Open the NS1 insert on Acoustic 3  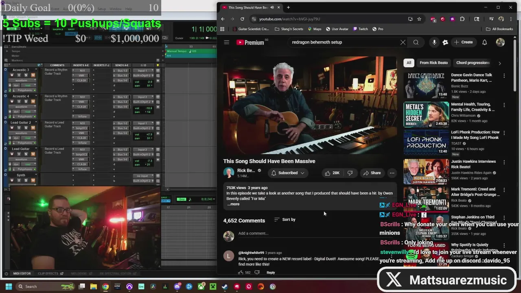point(82,71)
